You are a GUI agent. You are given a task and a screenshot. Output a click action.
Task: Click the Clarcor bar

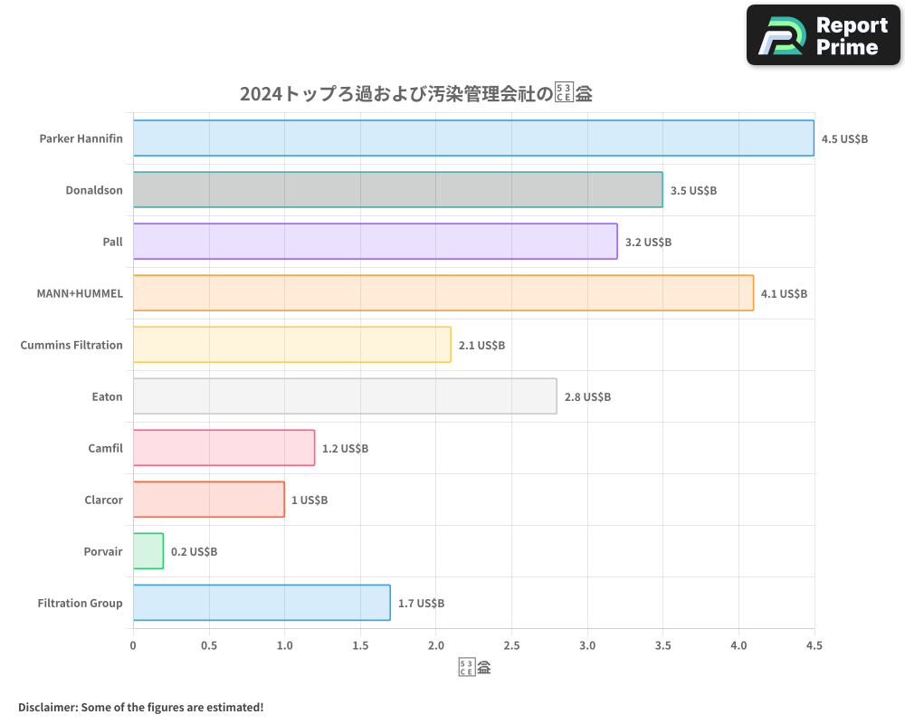coord(208,500)
